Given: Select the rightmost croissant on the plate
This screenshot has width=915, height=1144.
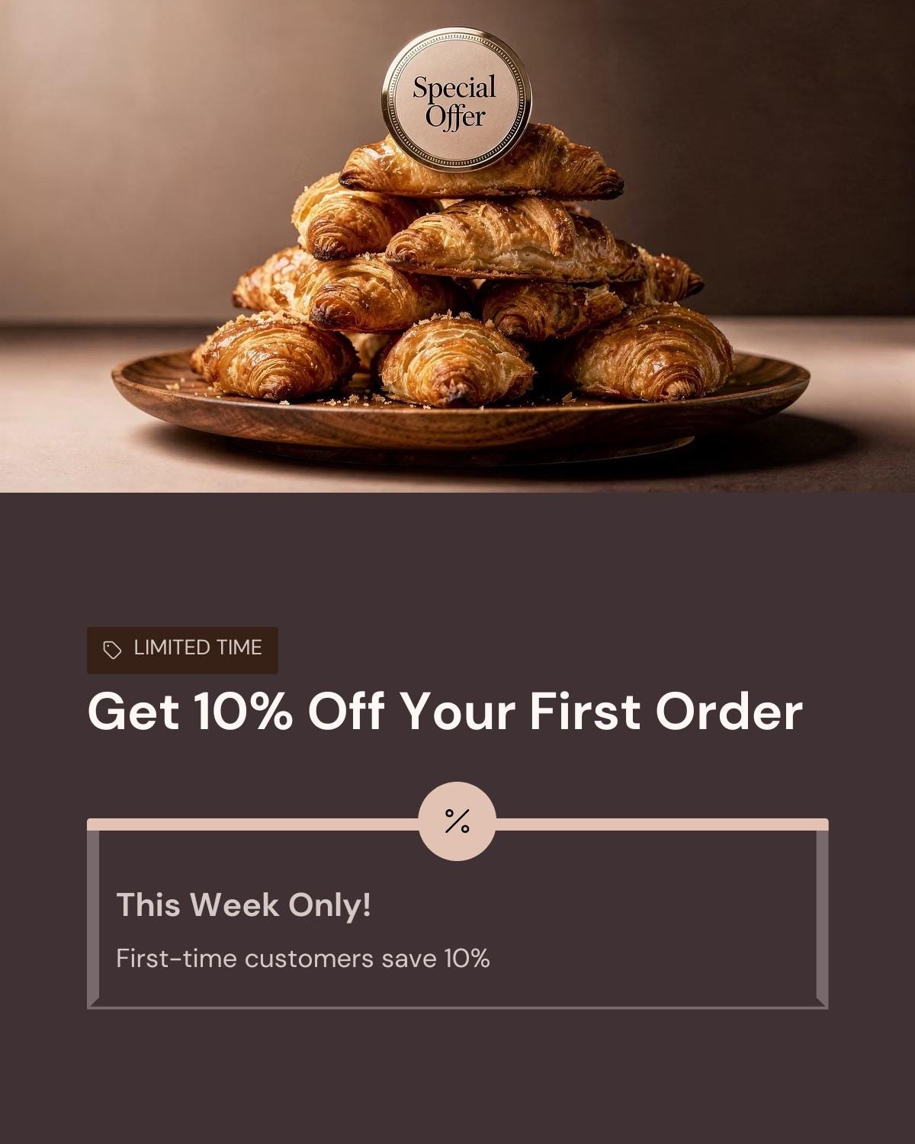Looking at the screenshot, I should pos(652,352).
